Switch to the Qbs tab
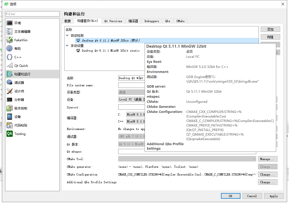This screenshot has width=289, height=204. 168,21
